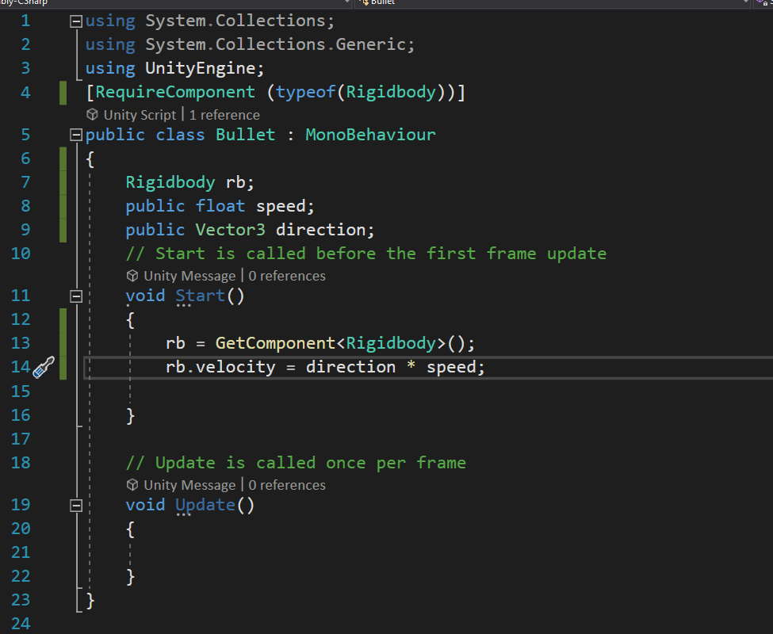Click the Unity Message icon above Update
Image resolution: width=773 pixels, height=634 pixels.
click(132, 485)
